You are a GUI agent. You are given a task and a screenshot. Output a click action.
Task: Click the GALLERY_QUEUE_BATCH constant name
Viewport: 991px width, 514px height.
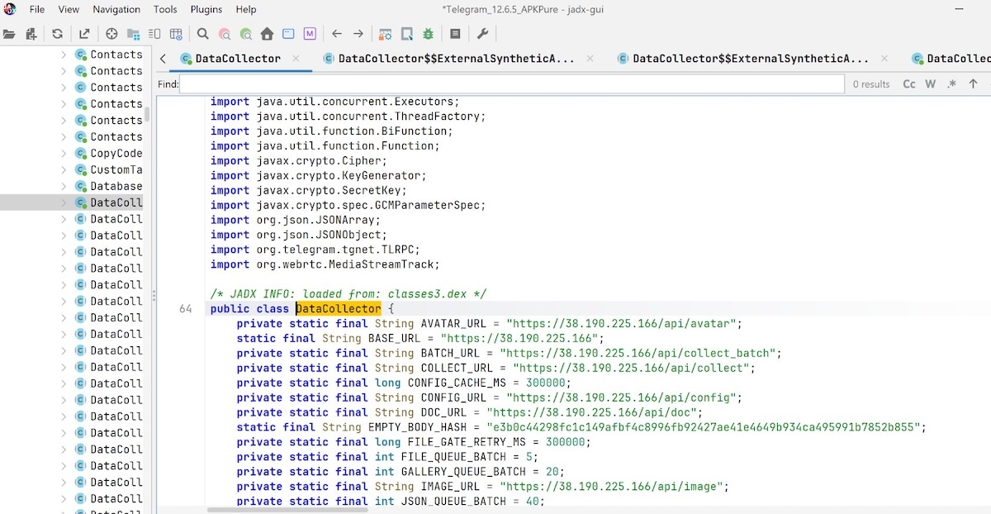(x=463, y=473)
